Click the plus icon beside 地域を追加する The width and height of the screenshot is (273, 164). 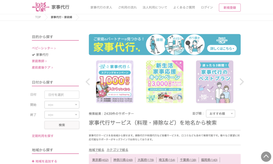click(x=33, y=161)
